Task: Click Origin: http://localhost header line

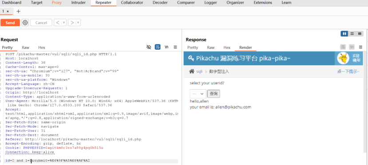Action: 32,92
